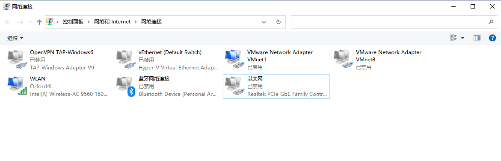Viewport: 501px width, 161px height.
Task: Click the address bar location icon
Action: click(50, 22)
